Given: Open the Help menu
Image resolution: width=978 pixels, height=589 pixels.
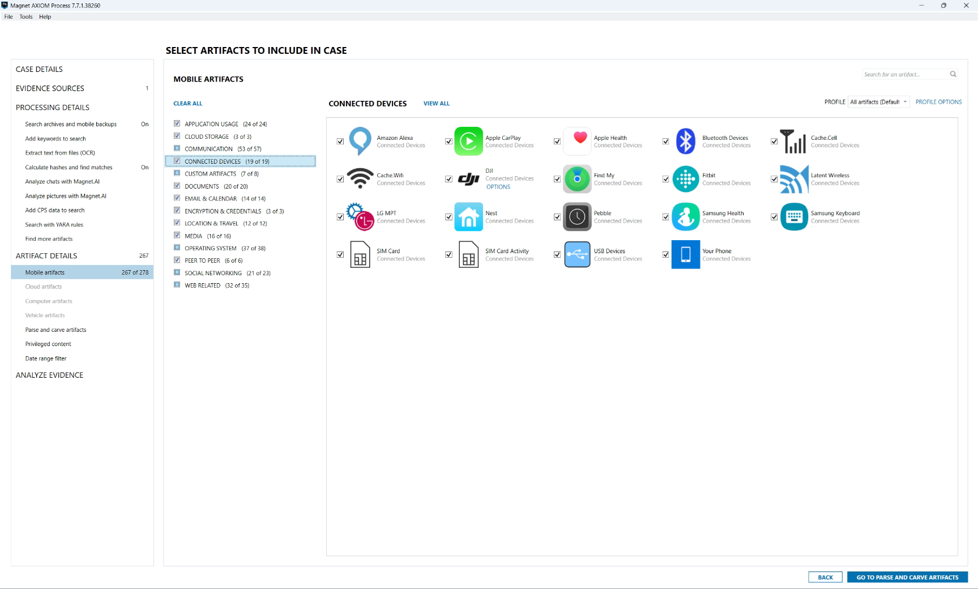Looking at the screenshot, I should 45,17.
